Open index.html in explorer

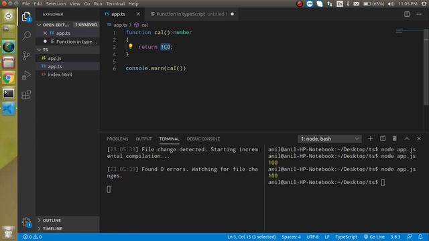coord(68,74)
